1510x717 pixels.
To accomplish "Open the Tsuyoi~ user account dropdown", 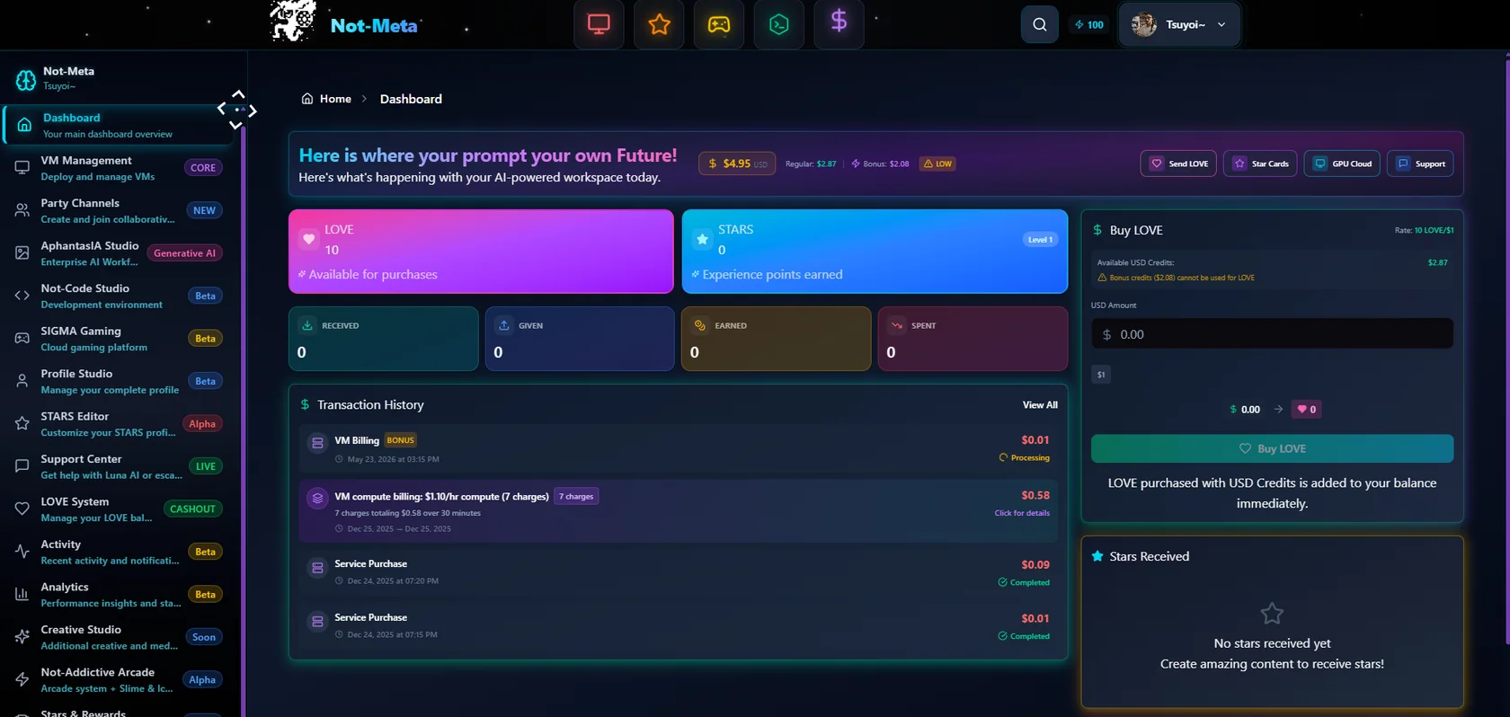I will 1180,24.
